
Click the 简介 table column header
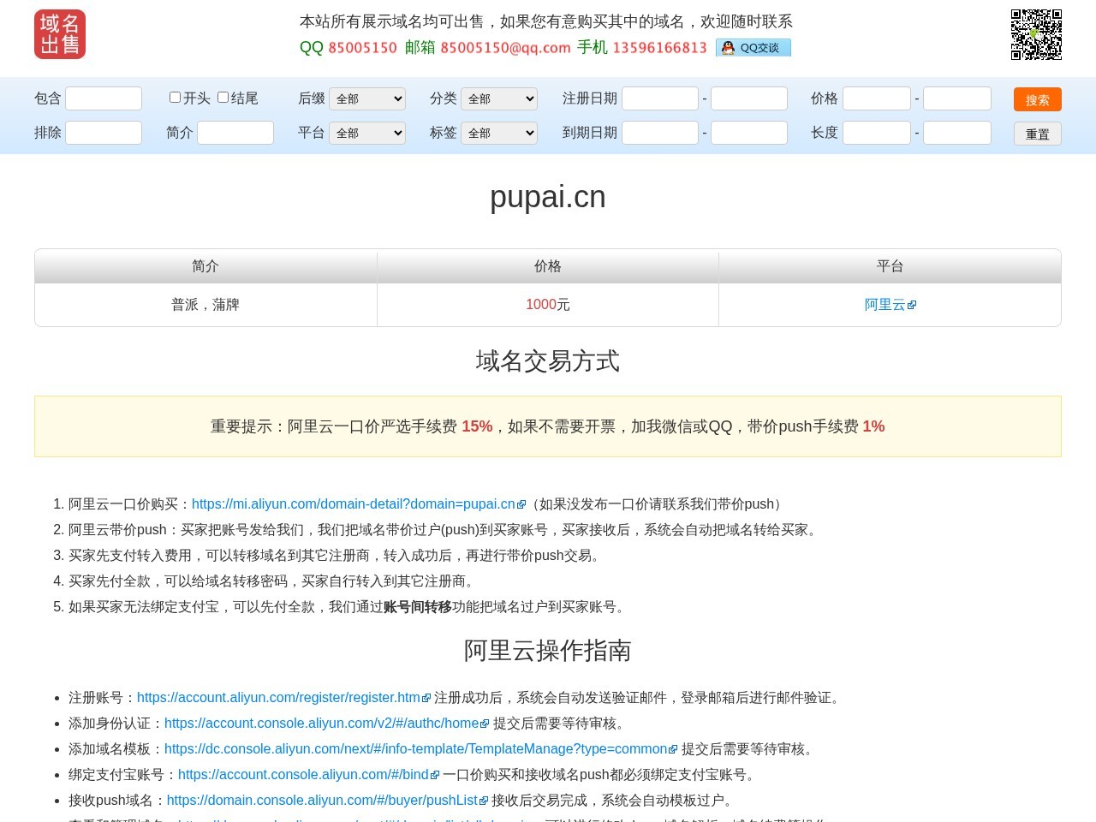coord(205,266)
